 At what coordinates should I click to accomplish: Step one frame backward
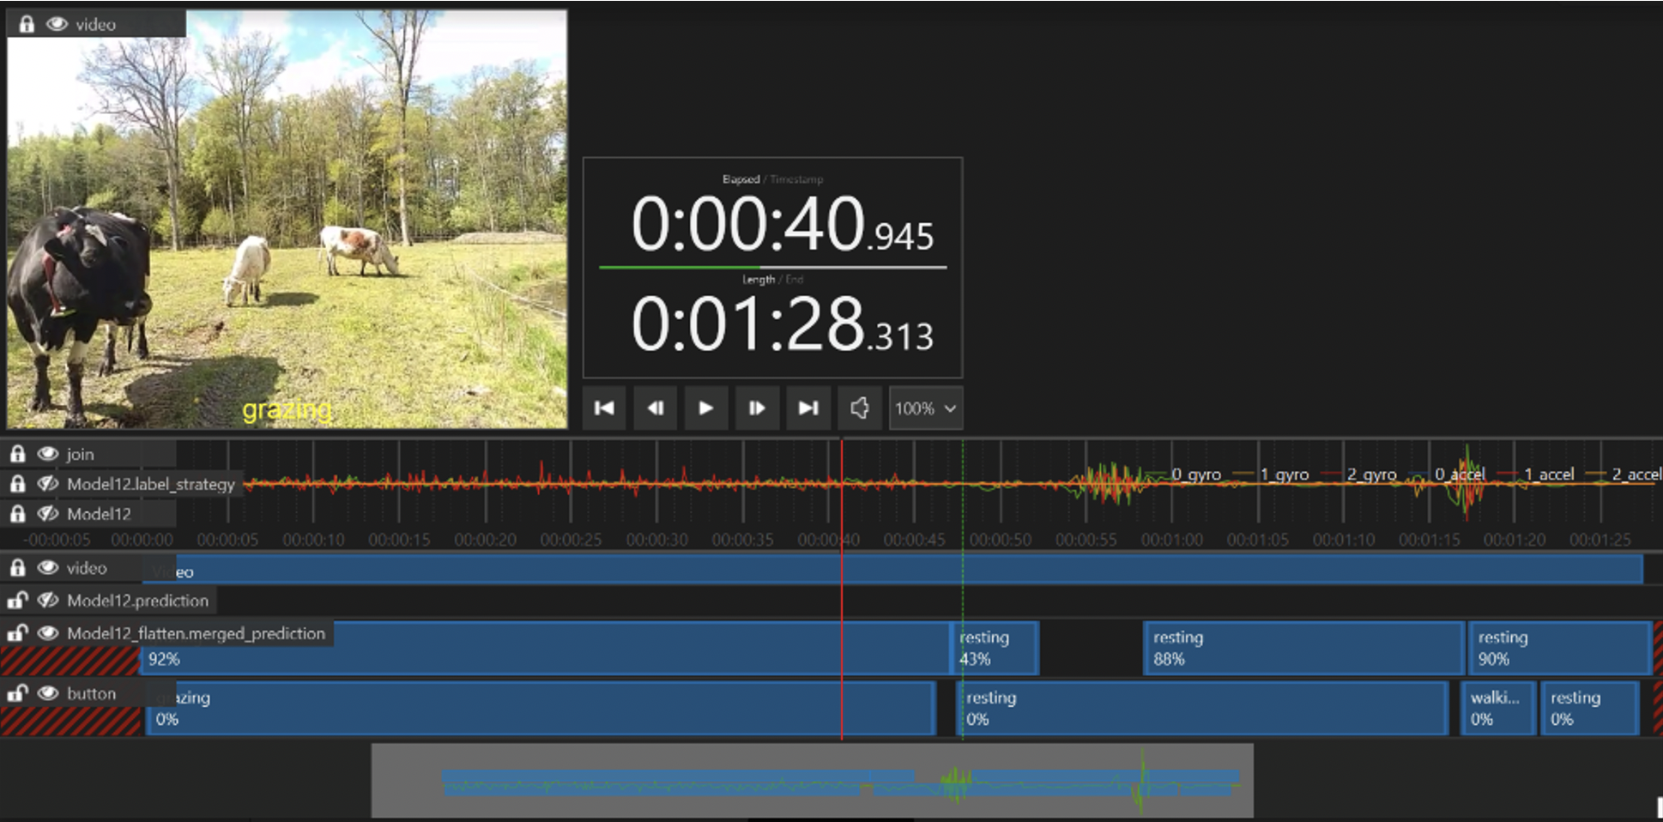(x=655, y=408)
